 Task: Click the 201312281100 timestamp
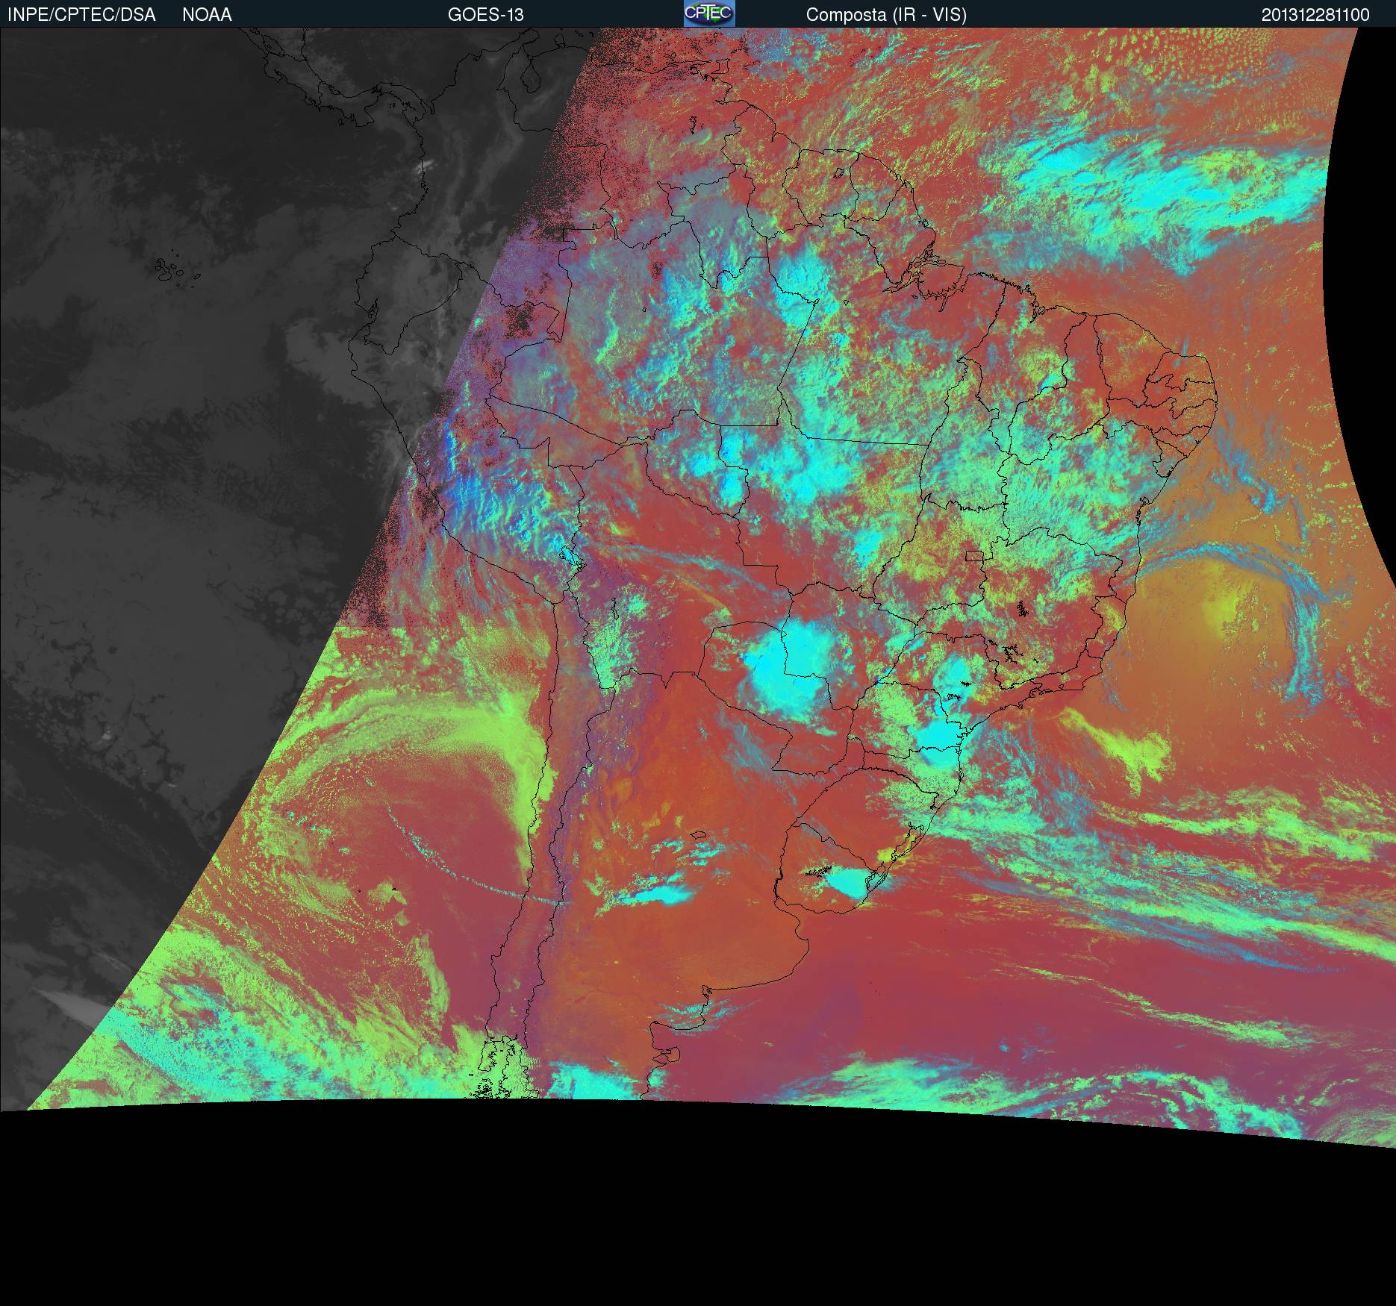tap(1315, 15)
